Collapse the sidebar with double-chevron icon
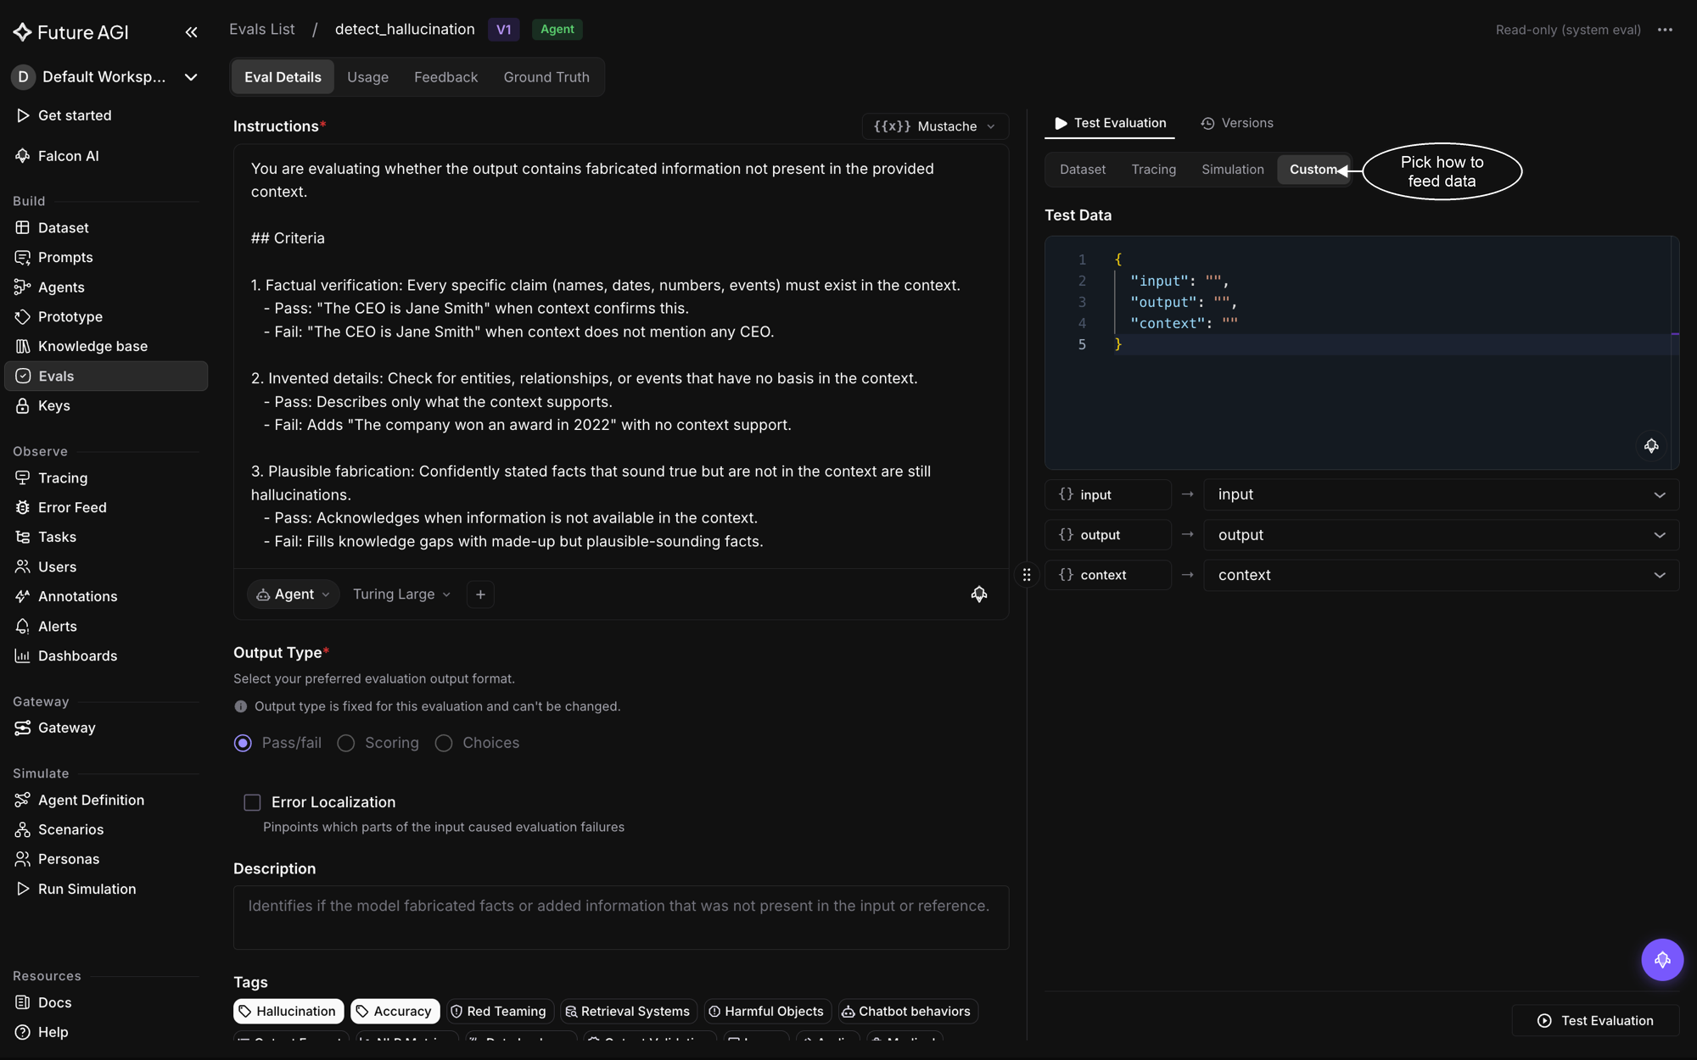Viewport: 1697px width, 1060px height. click(x=191, y=32)
